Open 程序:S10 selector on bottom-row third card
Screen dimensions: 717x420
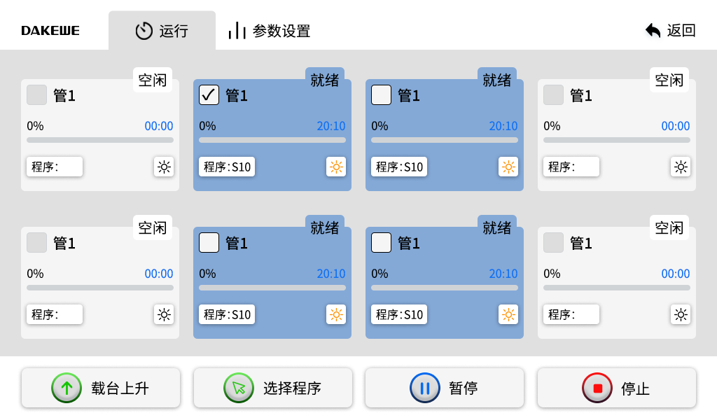[x=399, y=314]
